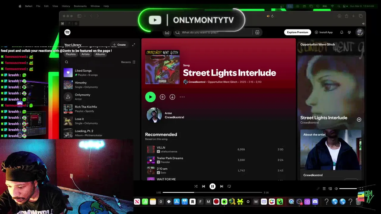Image resolution: width=381 pixels, height=214 pixels.
Task: Adjust the Spotify volume slider
Action: (x=348, y=189)
